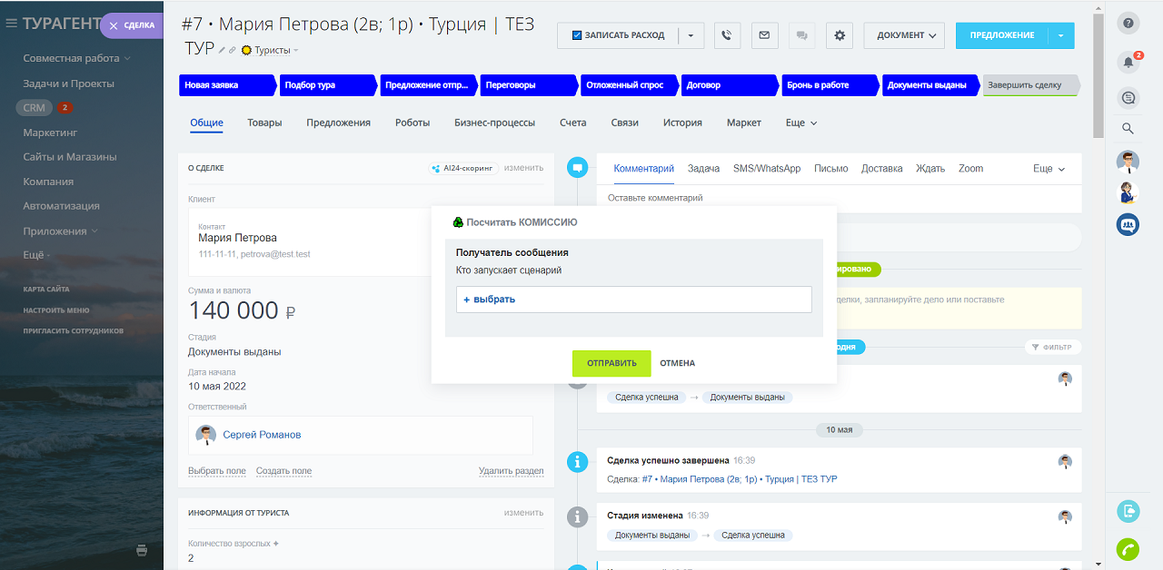The width and height of the screenshot is (1163, 570).
Task: Click the green phone dial button
Action: tap(1128, 549)
